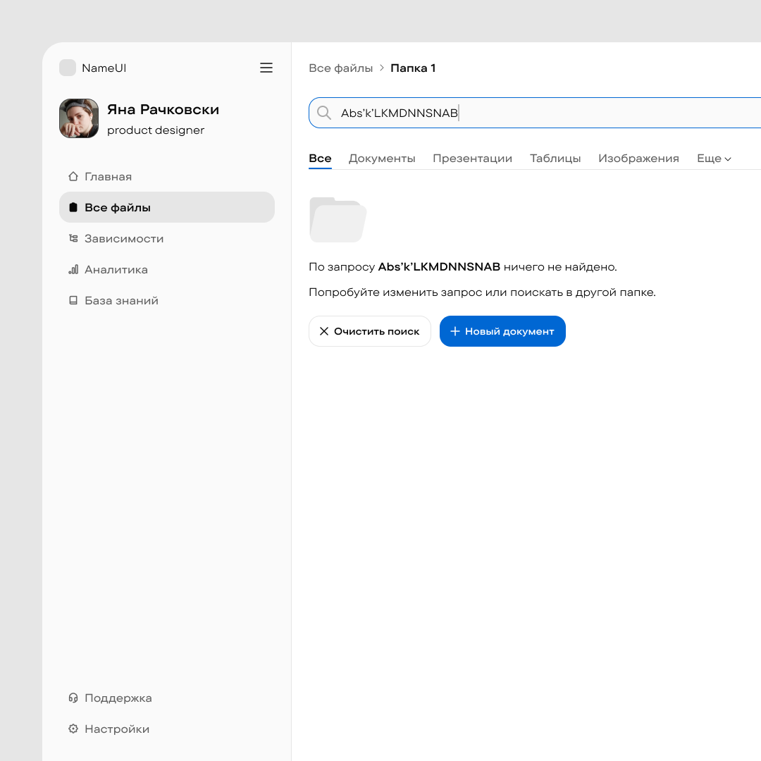Click the product designer subtitle
The image size is (761, 761).
coord(156,130)
